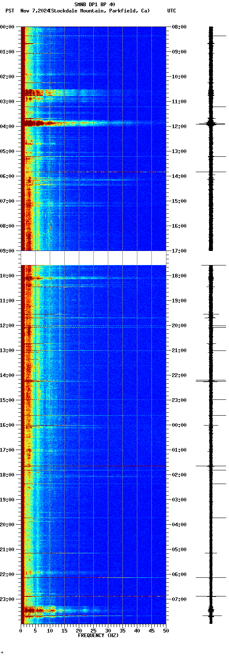This screenshot has height=657, width=229.
Task: Select the "12:00" label on the PST axis
Action: [7, 326]
